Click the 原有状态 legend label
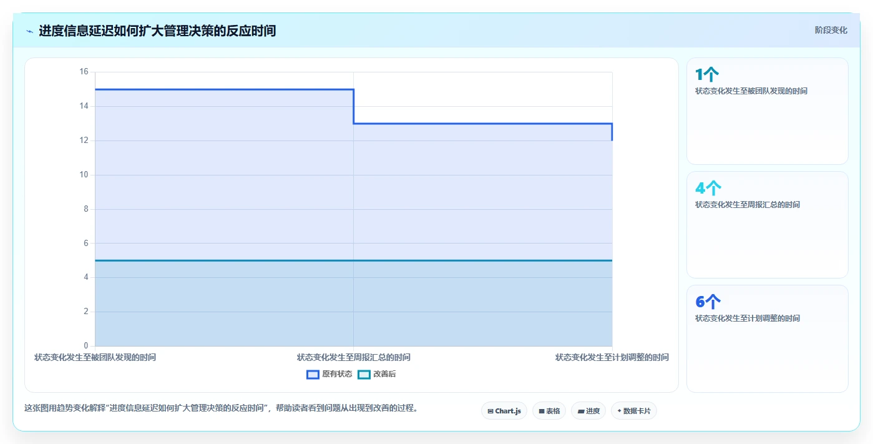Screen dimensions: 873x444 click(337, 375)
